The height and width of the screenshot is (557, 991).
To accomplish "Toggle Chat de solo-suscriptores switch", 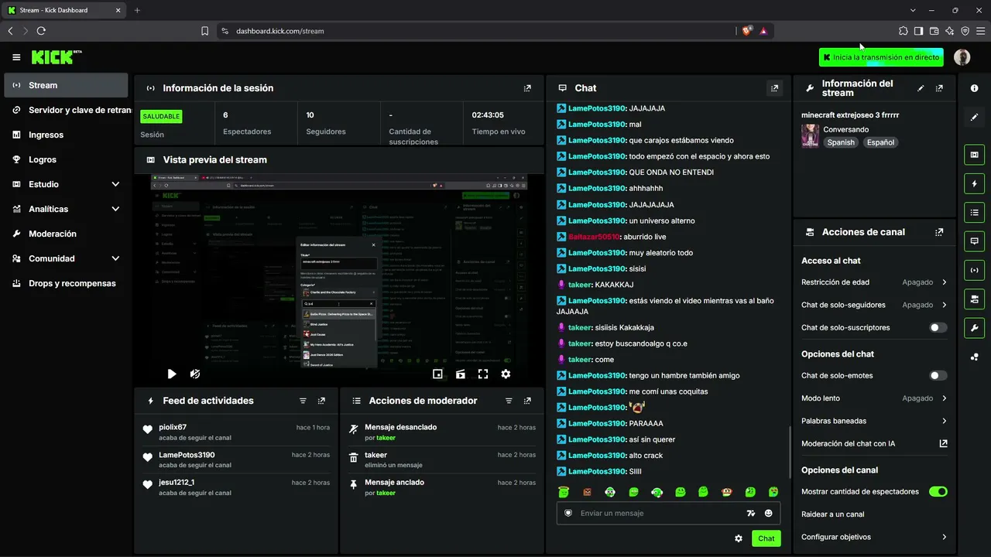I will (938, 328).
